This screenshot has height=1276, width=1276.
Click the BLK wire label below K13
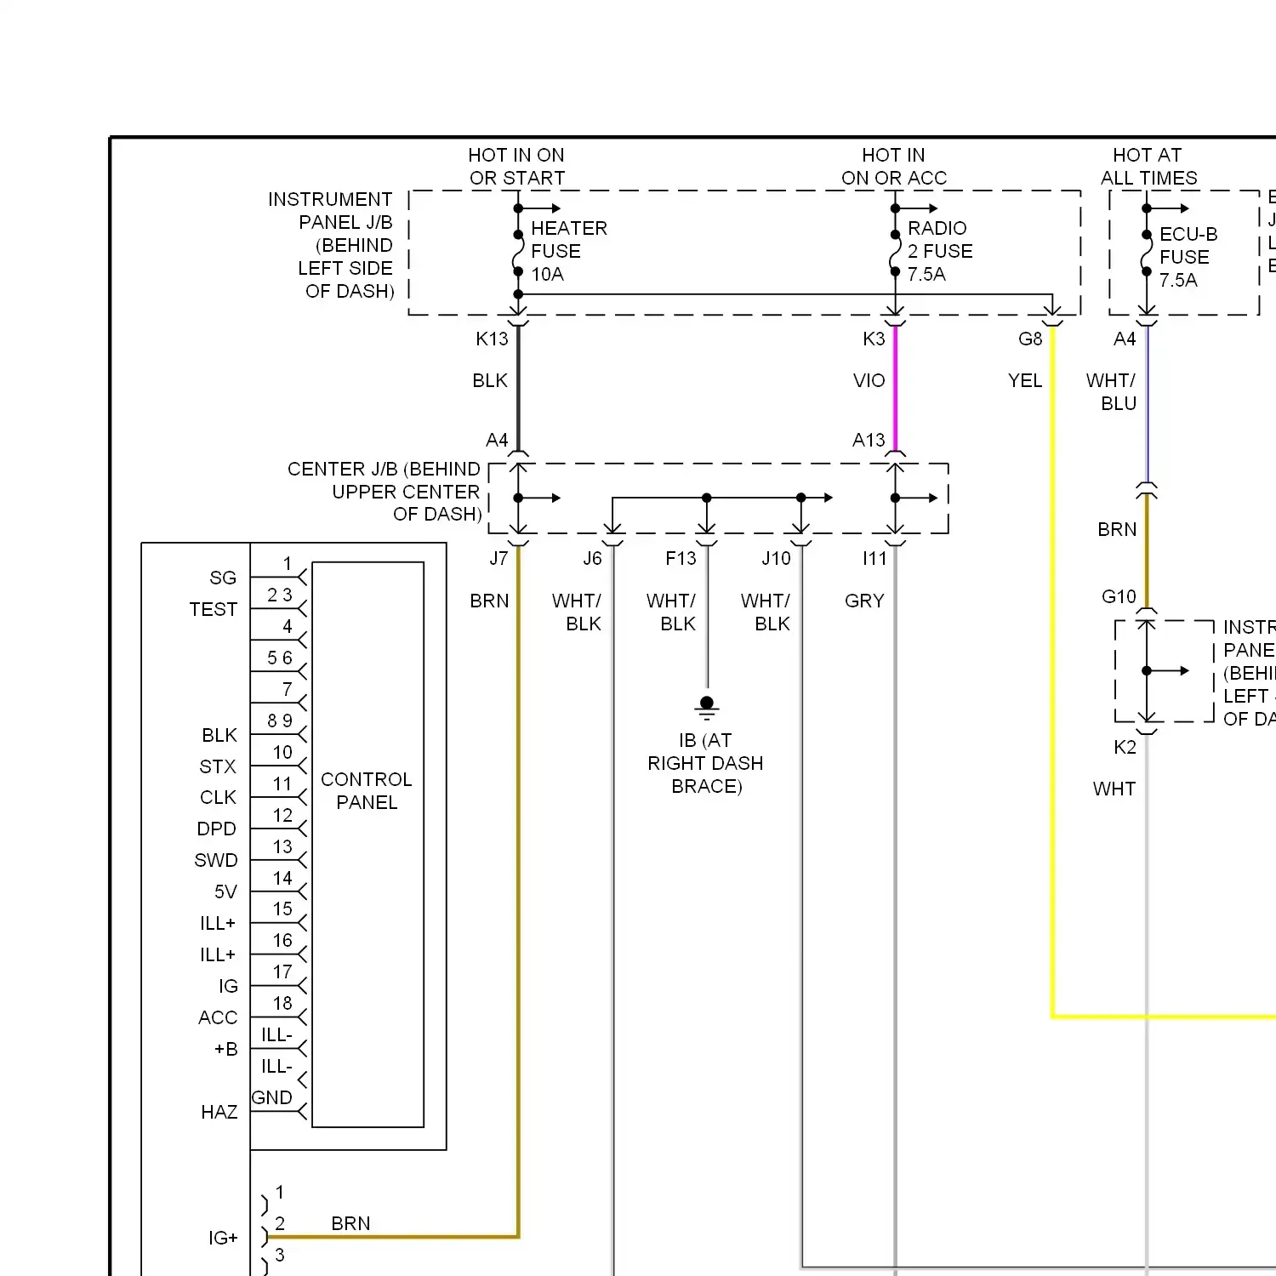(490, 380)
